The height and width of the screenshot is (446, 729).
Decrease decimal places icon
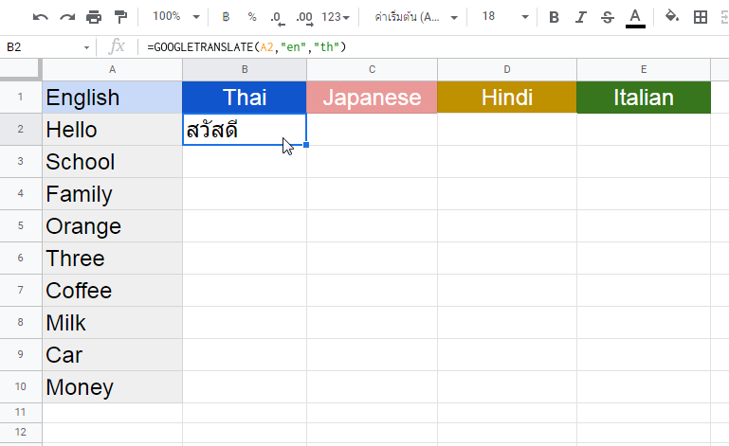click(x=277, y=18)
